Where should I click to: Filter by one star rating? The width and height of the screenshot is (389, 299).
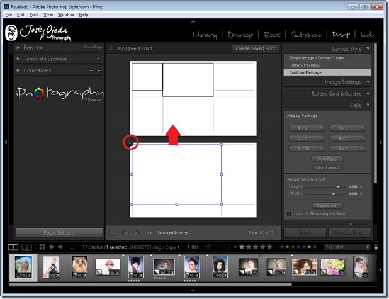242,247
